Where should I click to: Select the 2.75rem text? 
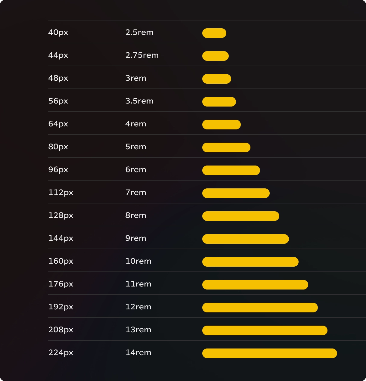click(x=142, y=55)
